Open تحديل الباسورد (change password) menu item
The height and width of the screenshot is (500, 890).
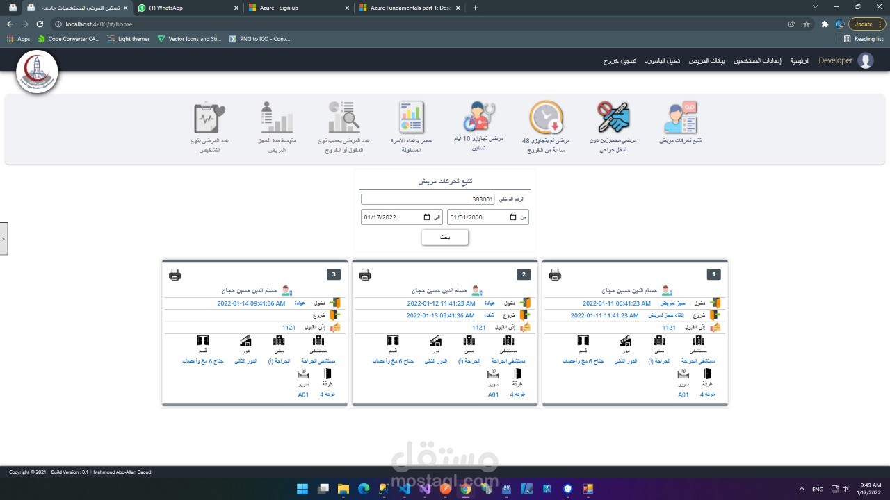(662, 61)
